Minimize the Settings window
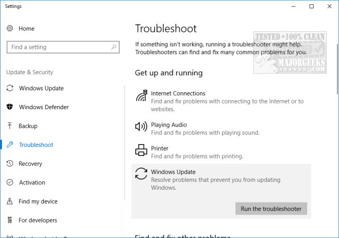 point(293,6)
